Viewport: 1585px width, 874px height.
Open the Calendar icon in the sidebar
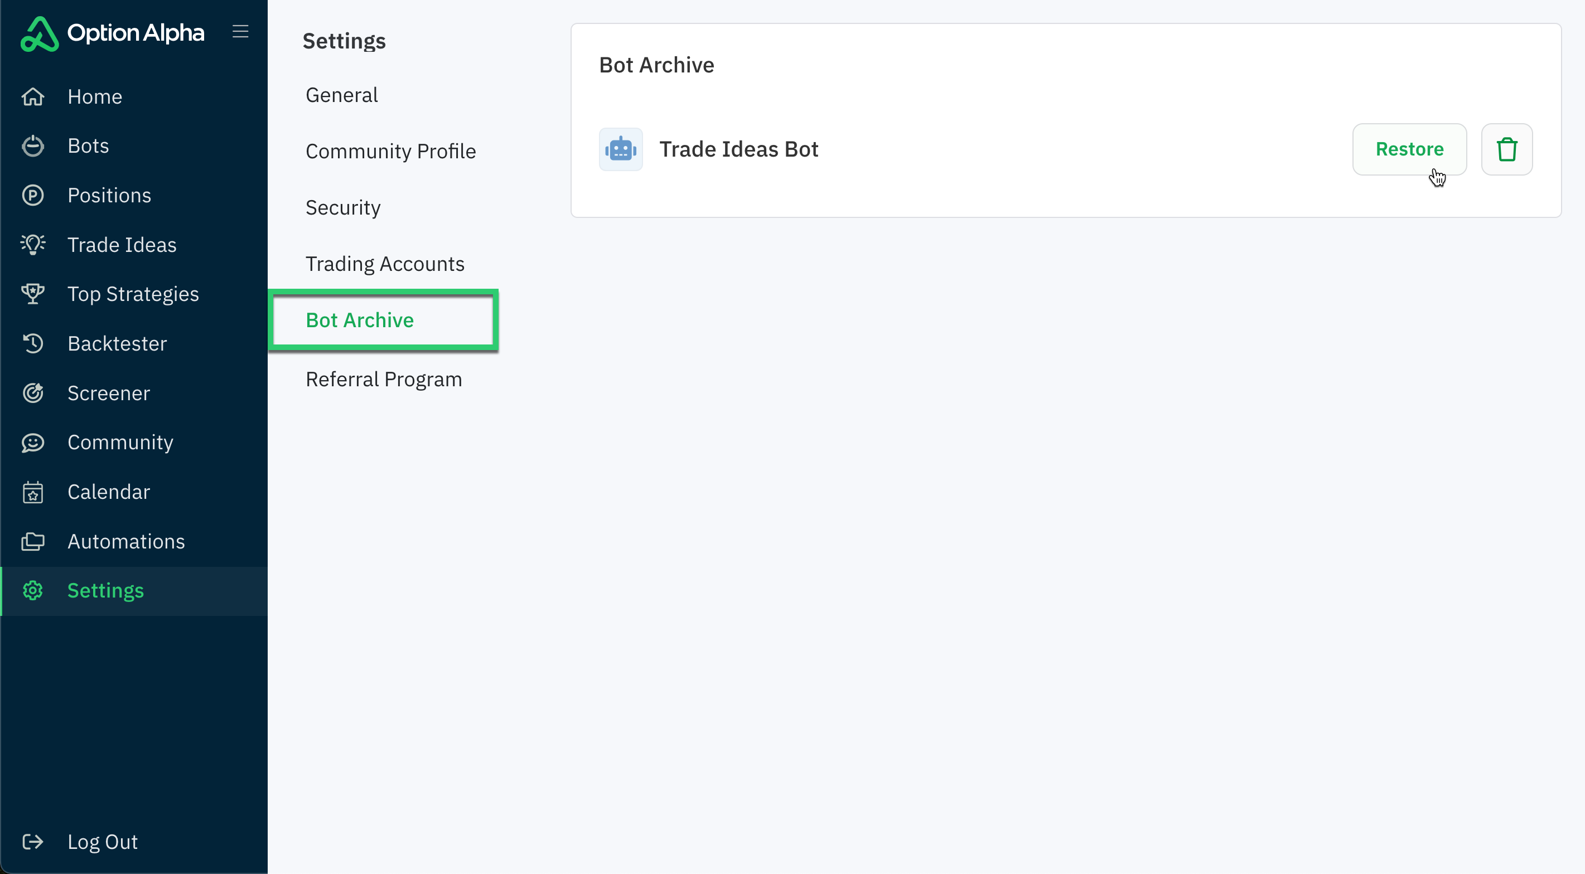coord(33,492)
